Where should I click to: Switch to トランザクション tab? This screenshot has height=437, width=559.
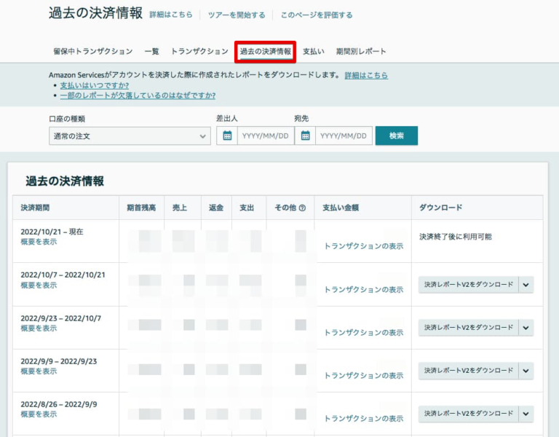click(x=199, y=52)
